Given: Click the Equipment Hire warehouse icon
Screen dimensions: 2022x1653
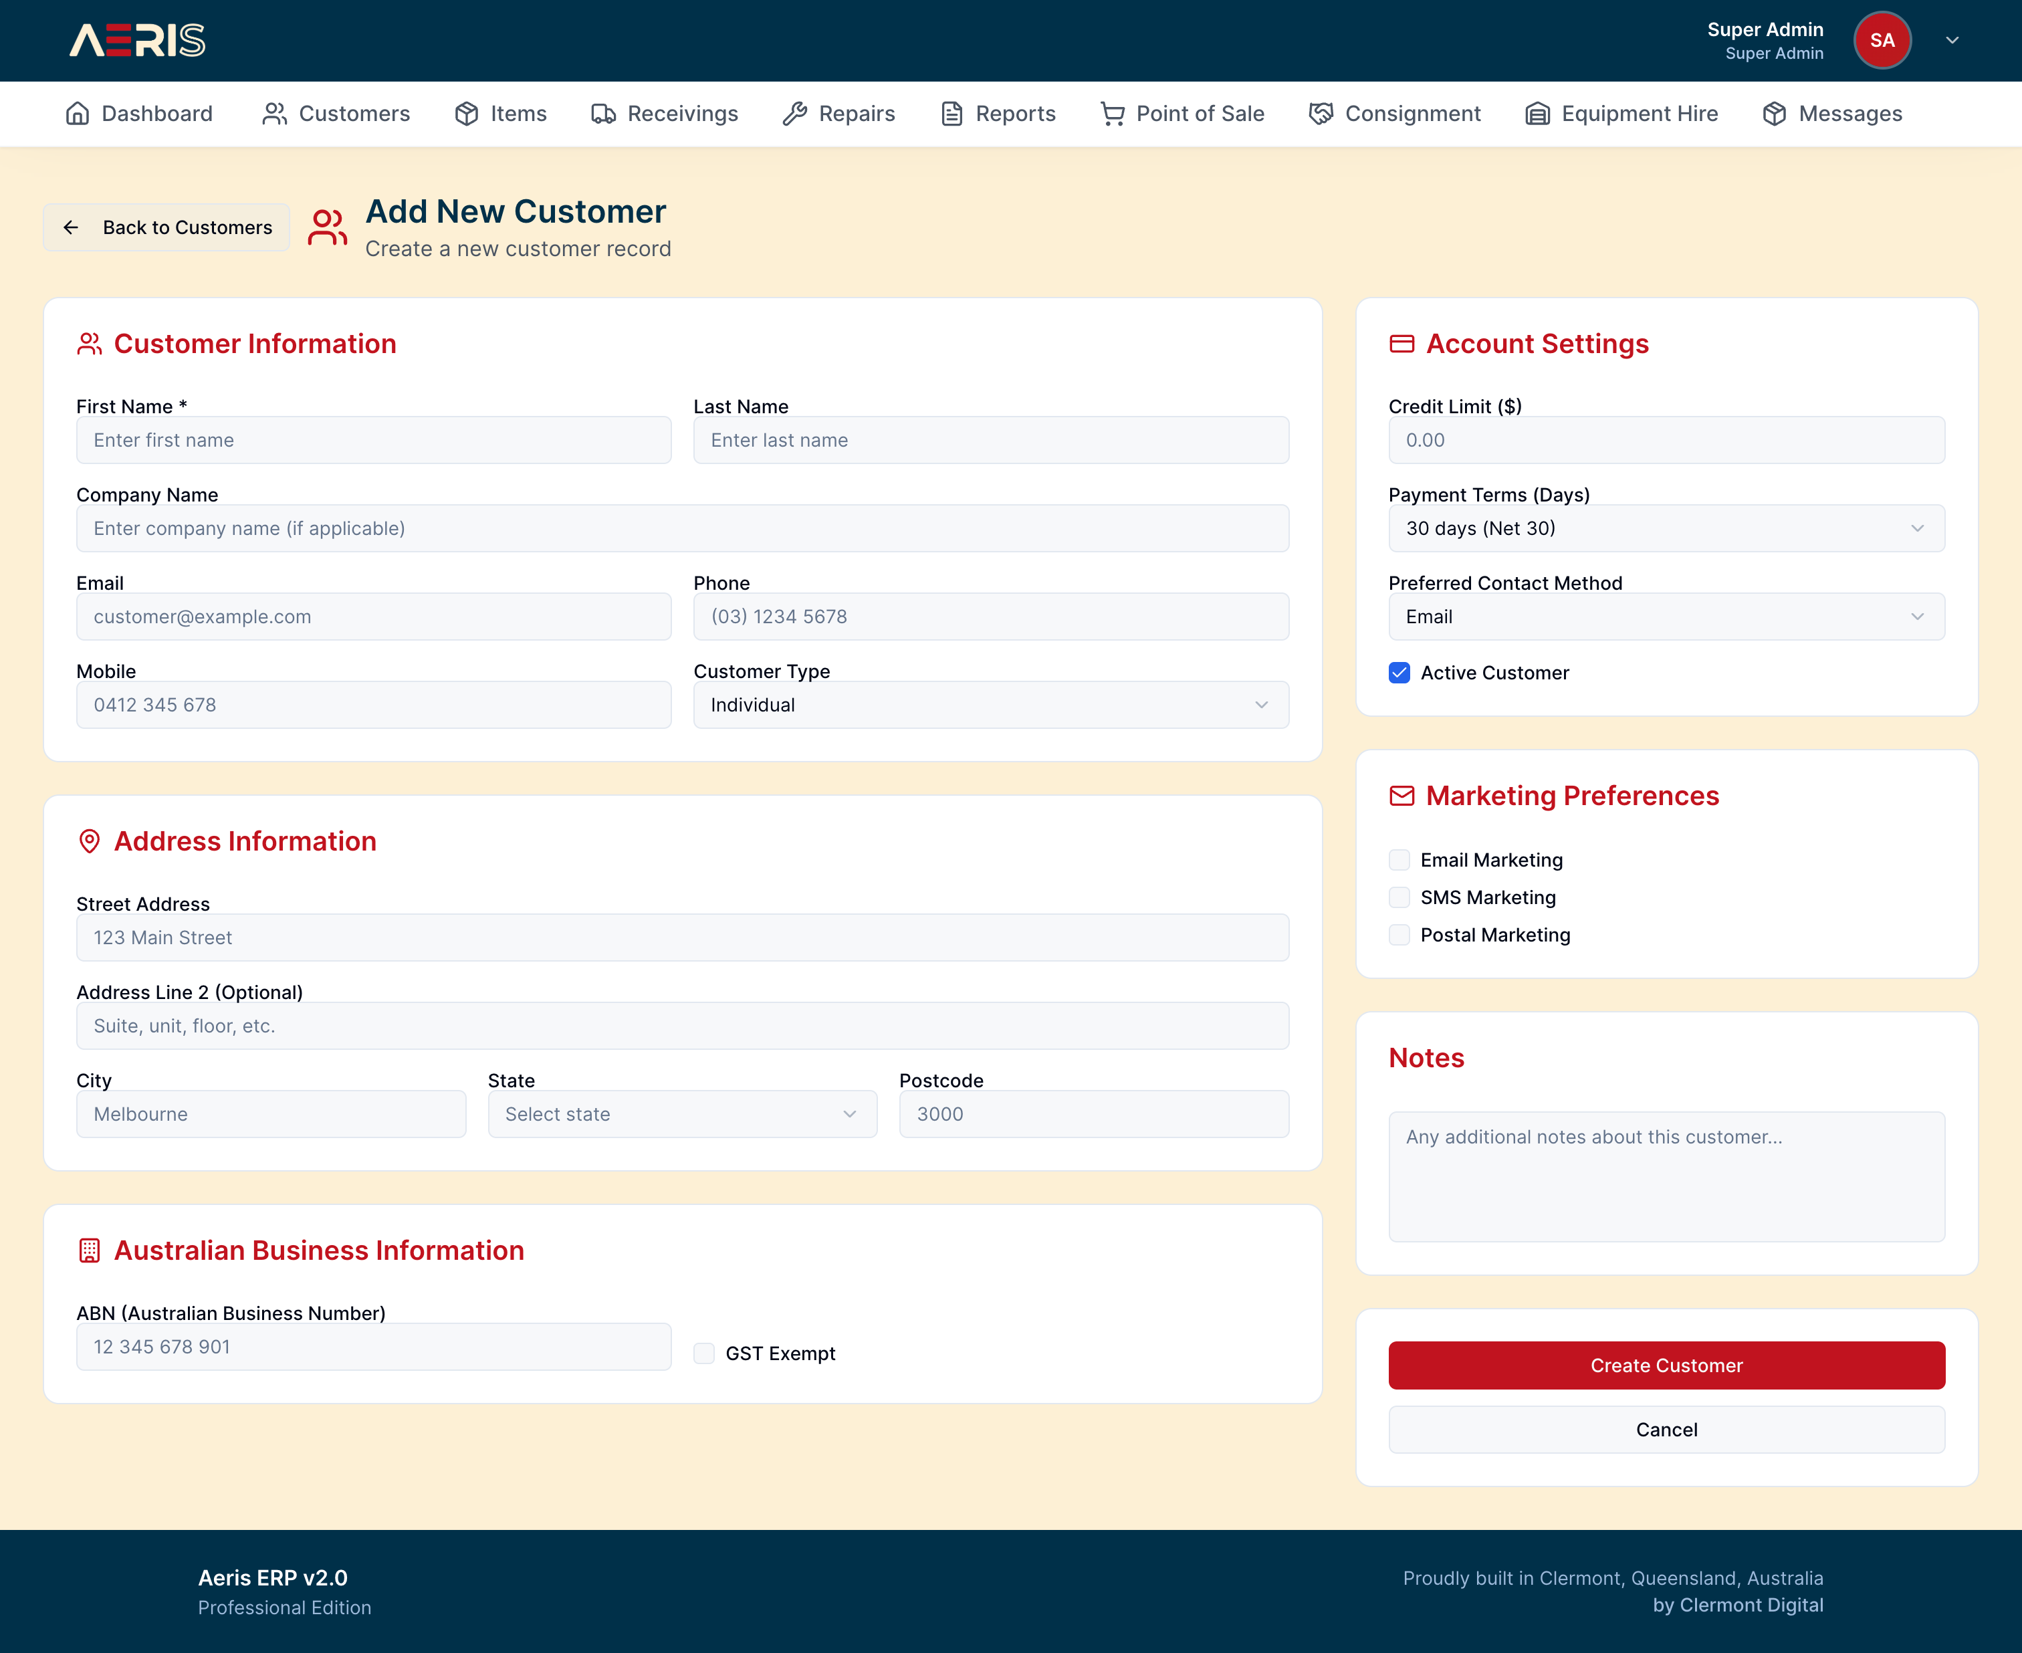Looking at the screenshot, I should click(x=1537, y=114).
